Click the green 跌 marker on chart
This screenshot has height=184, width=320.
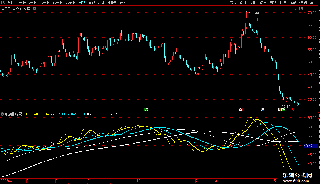tap(283, 110)
